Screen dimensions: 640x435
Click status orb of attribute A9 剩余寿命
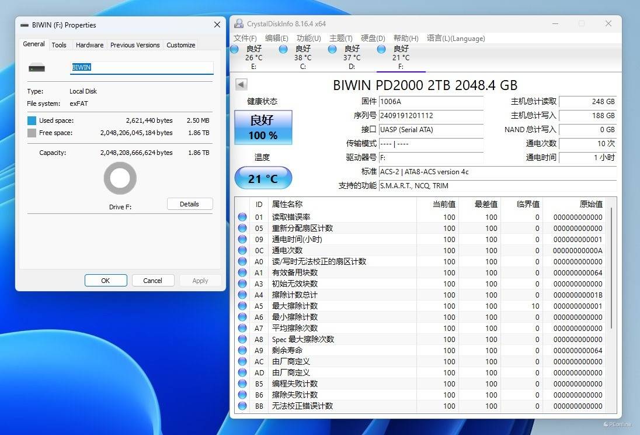click(x=242, y=350)
